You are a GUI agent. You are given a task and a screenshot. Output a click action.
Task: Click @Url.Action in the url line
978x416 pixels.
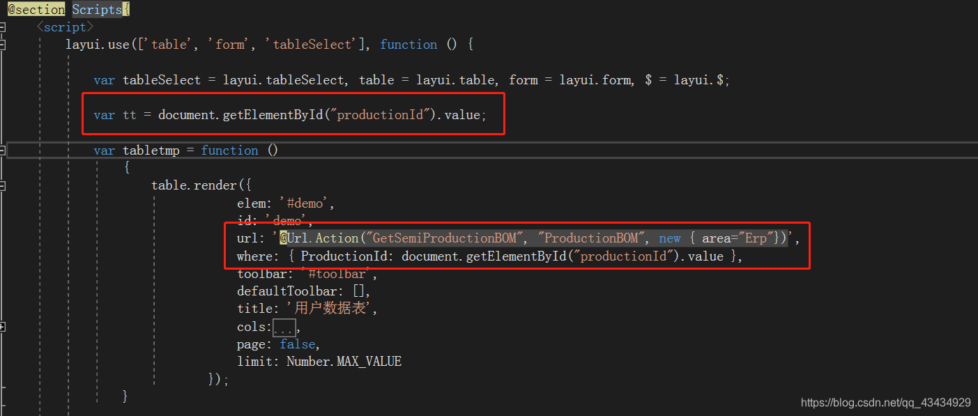319,238
